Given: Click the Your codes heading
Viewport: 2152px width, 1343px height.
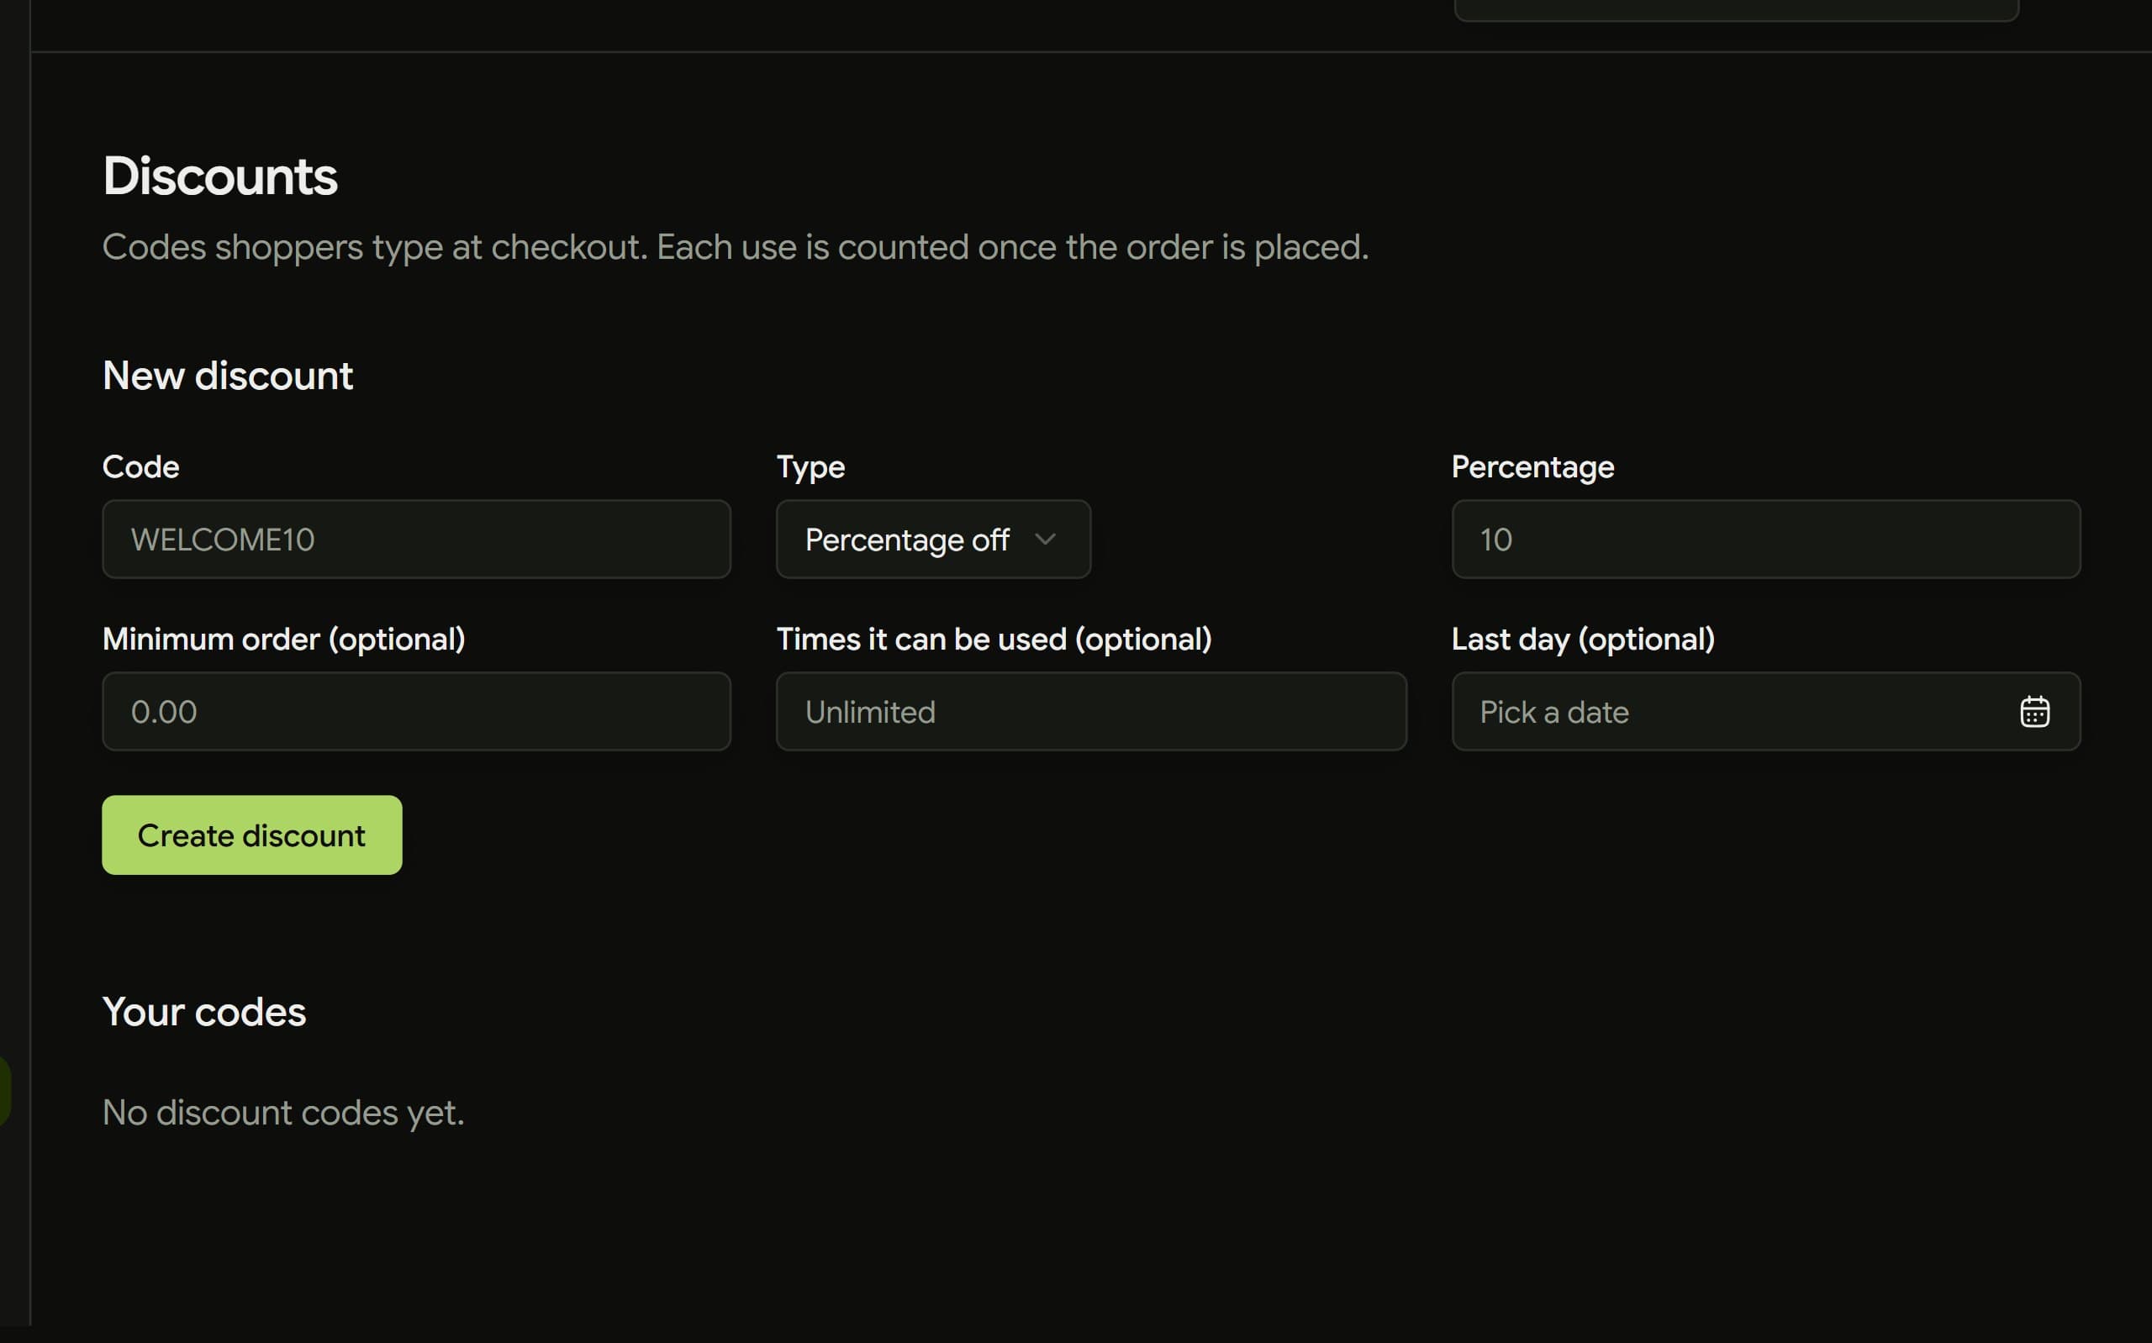Looking at the screenshot, I should click(x=204, y=1012).
